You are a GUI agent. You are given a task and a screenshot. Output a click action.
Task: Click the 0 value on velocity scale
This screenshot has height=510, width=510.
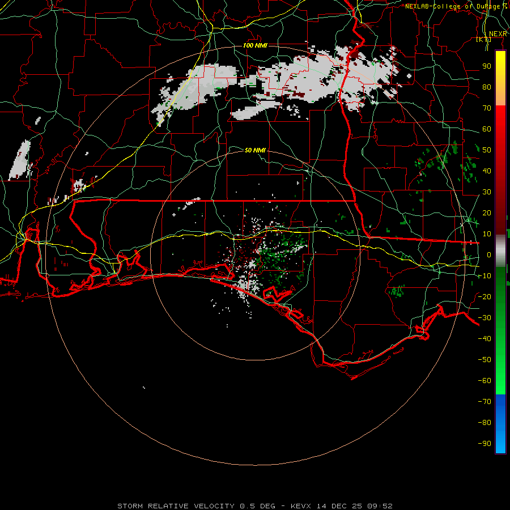pos(489,255)
